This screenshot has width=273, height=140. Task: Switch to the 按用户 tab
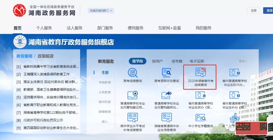pyautogui.click(x=157, y=61)
